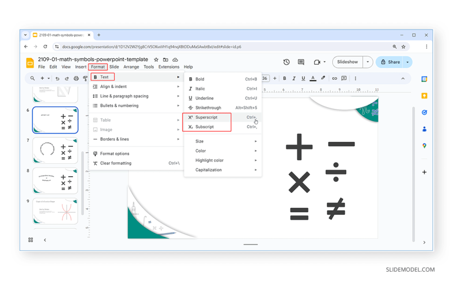Open new slide layout dropdown arrow

[48, 78]
